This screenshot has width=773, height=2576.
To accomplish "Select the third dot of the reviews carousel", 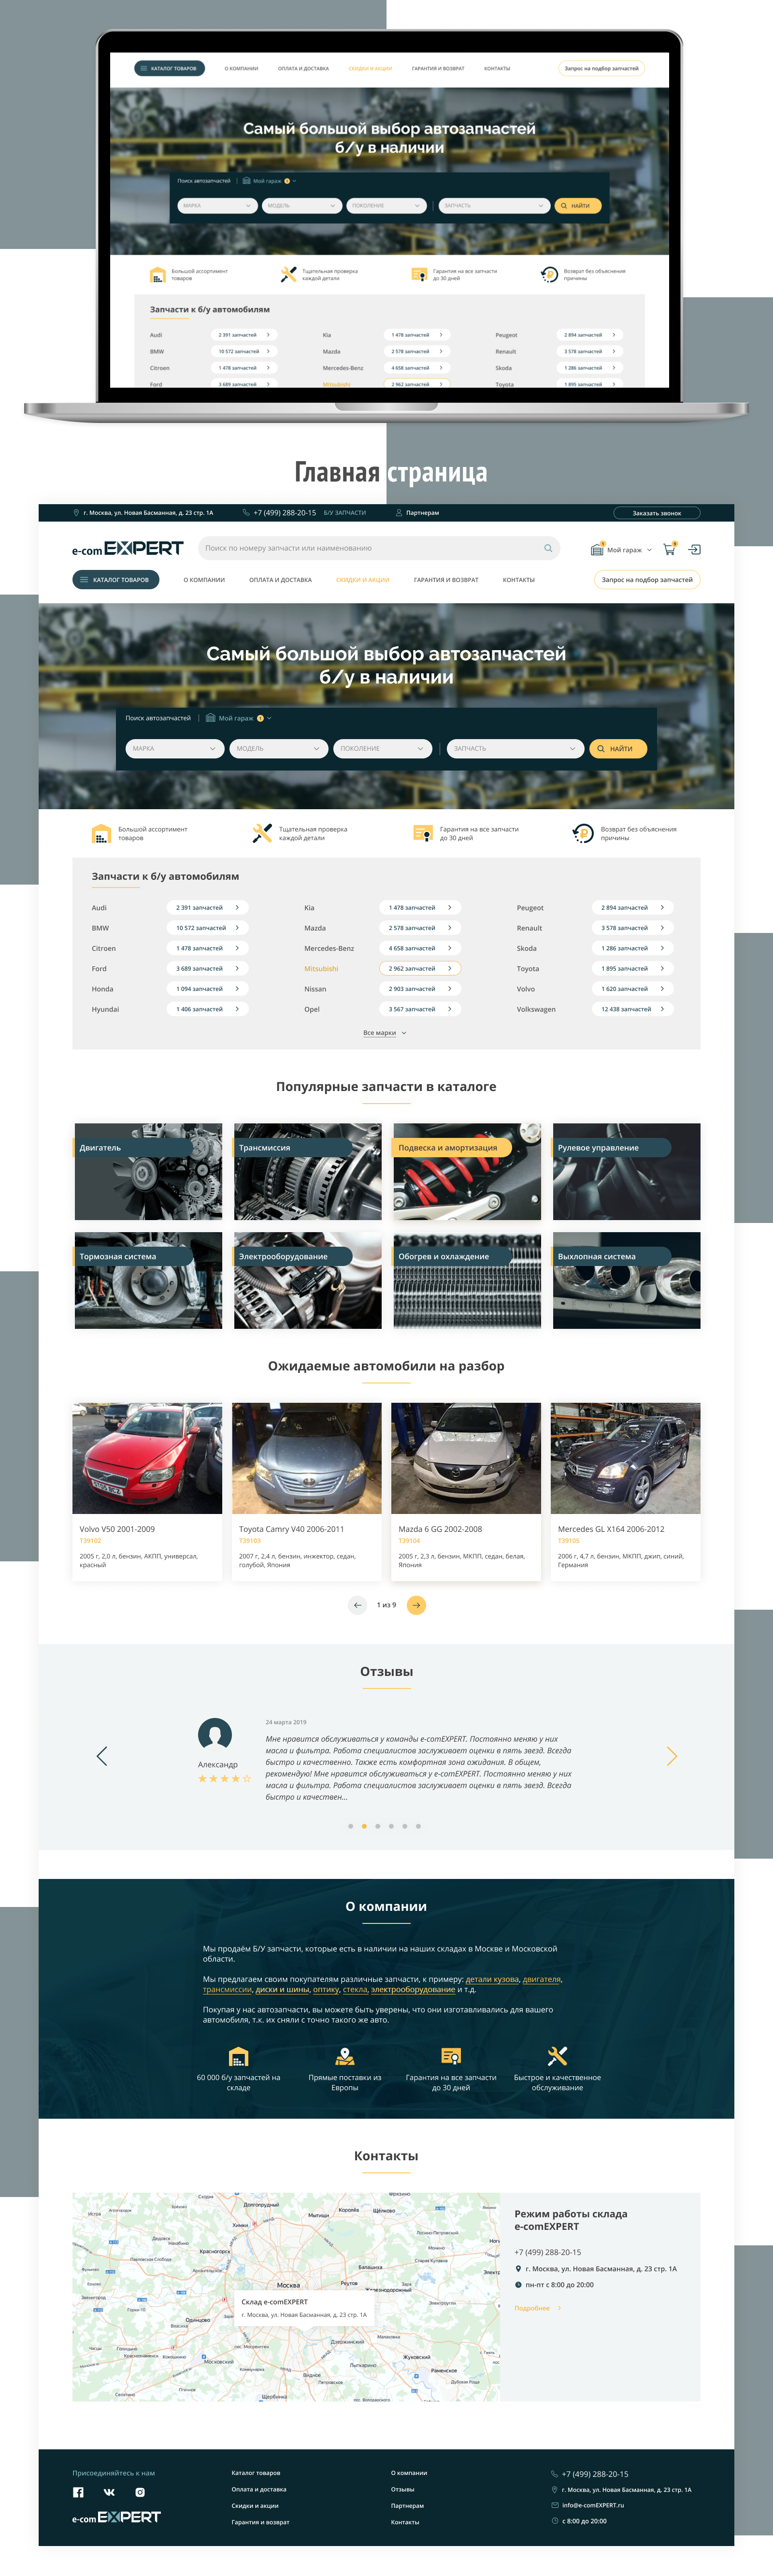I will (377, 1826).
